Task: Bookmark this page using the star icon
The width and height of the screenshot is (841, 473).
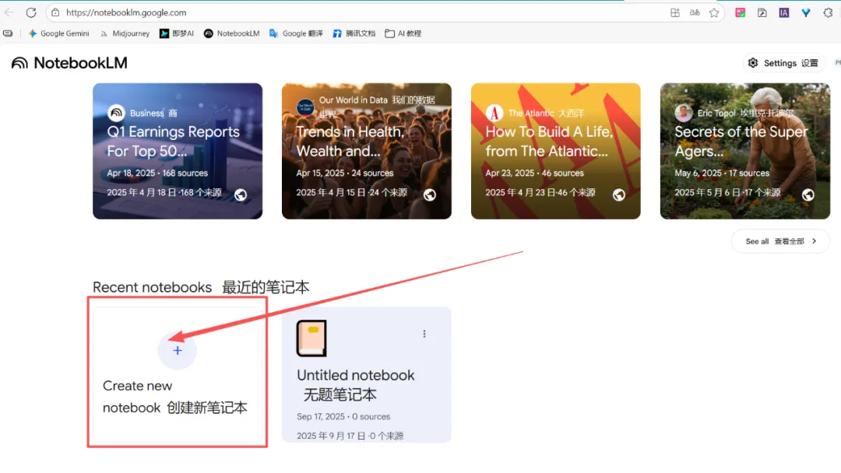Action: (x=714, y=13)
